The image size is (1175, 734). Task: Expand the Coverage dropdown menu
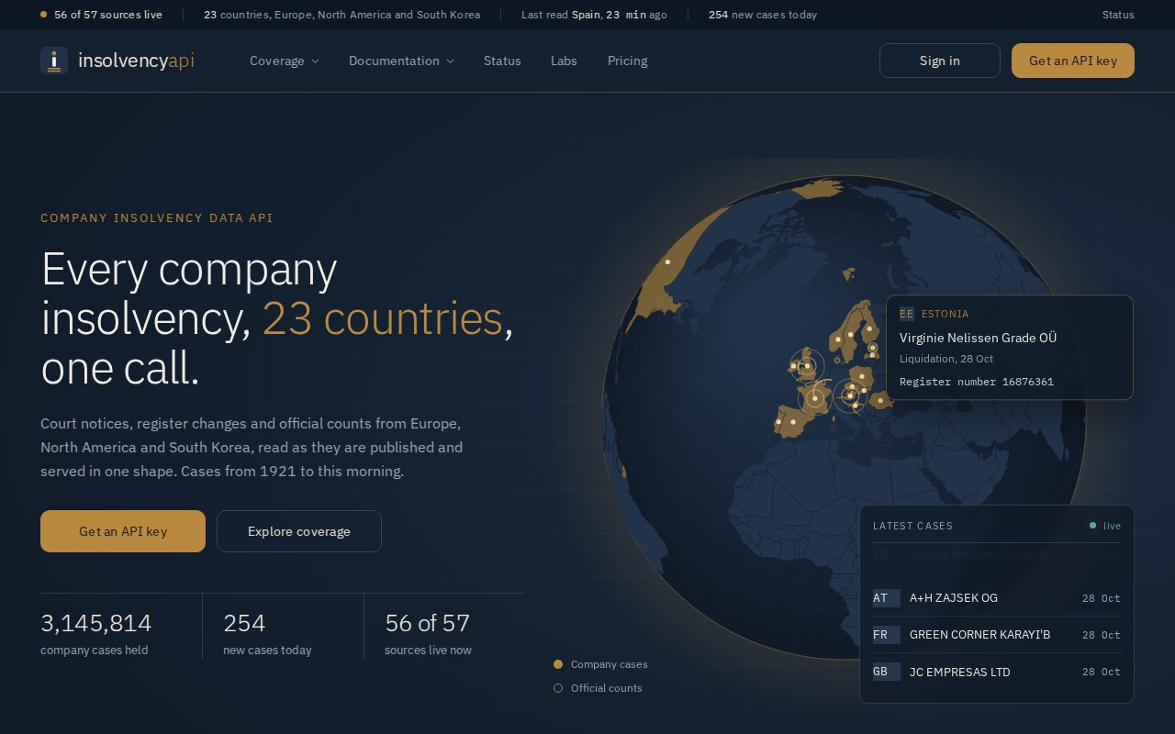point(285,61)
